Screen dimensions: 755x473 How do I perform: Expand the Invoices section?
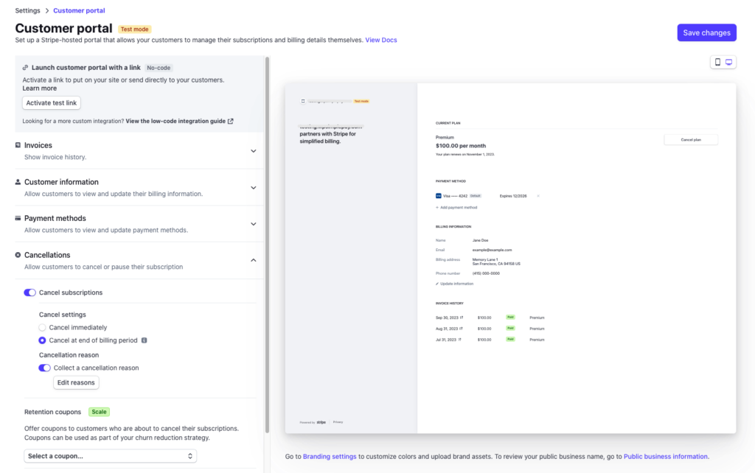(254, 150)
